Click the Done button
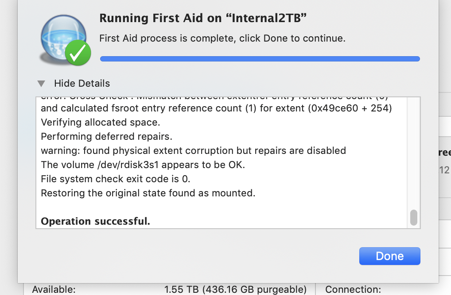Image resolution: width=451 pixels, height=295 pixels. point(389,256)
